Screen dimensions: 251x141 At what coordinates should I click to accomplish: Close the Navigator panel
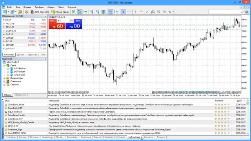(45, 59)
